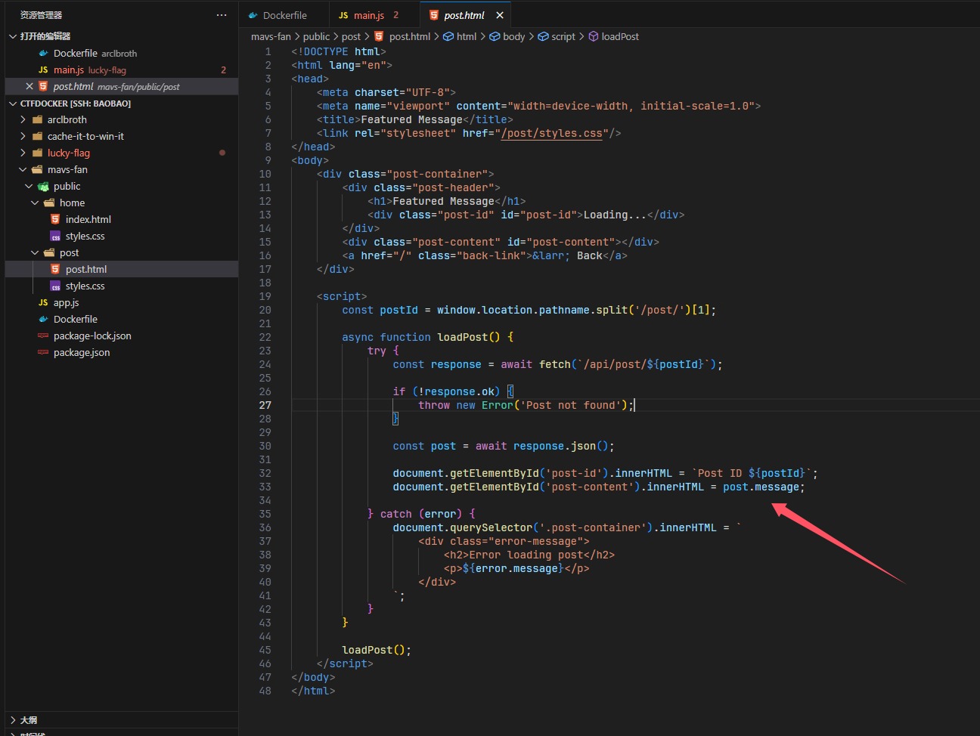The image size is (980, 736).
Task: Switch to the main.js tab
Action: 368,15
